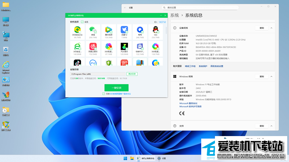The image size is (289, 162).
Task: Collapse the 支持 section chevron
Action: (272, 126)
